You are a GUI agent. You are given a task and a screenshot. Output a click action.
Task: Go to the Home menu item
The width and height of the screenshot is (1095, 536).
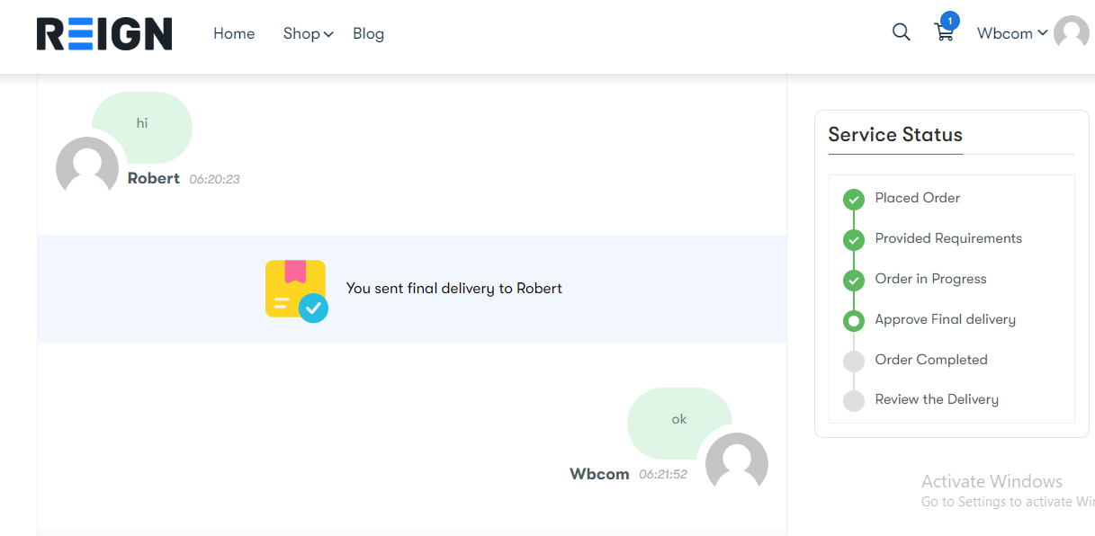point(234,33)
